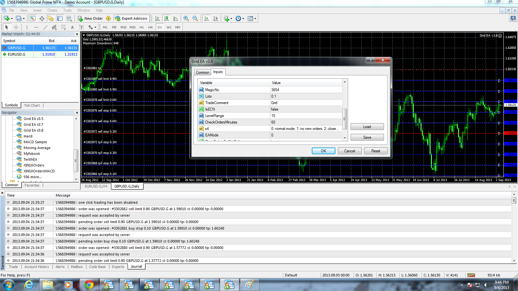Viewport: 518px width, 291px height.
Task: Click Cancel in the Grid EA dialog
Action: tap(350, 151)
